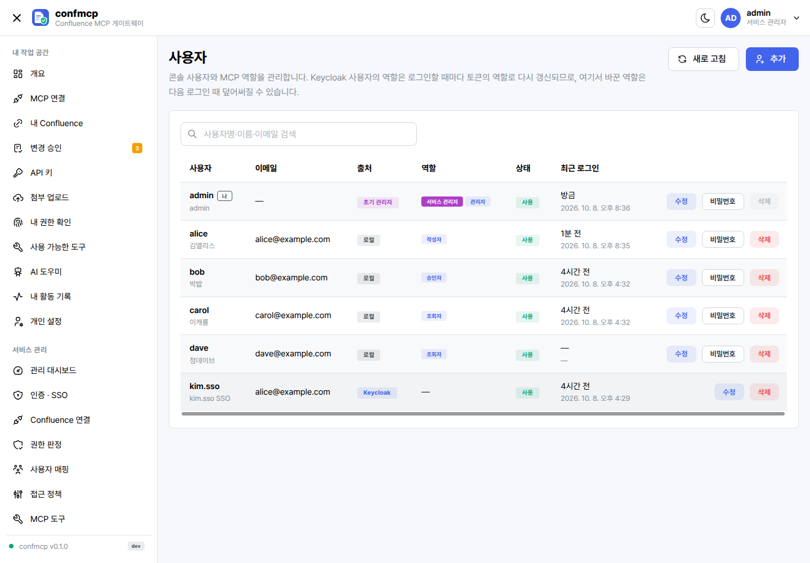Click the orange badge showing 3
Image resolution: width=810 pixels, height=563 pixels.
[137, 148]
